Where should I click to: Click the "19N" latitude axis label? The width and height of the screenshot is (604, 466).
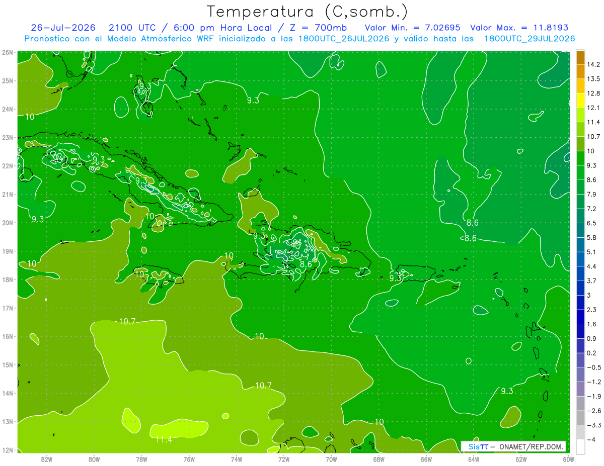pyautogui.click(x=8, y=251)
